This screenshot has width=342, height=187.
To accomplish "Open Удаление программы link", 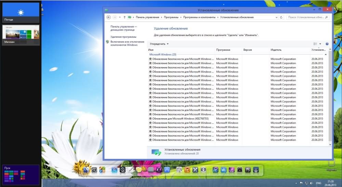I will coord(123,37).
